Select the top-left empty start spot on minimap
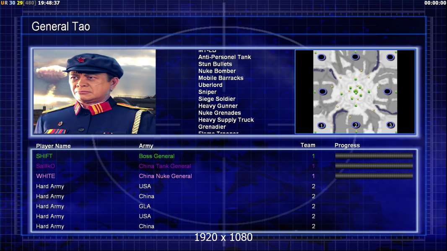The width and height of the screenshot is (447, 251). tap(321, 57)
